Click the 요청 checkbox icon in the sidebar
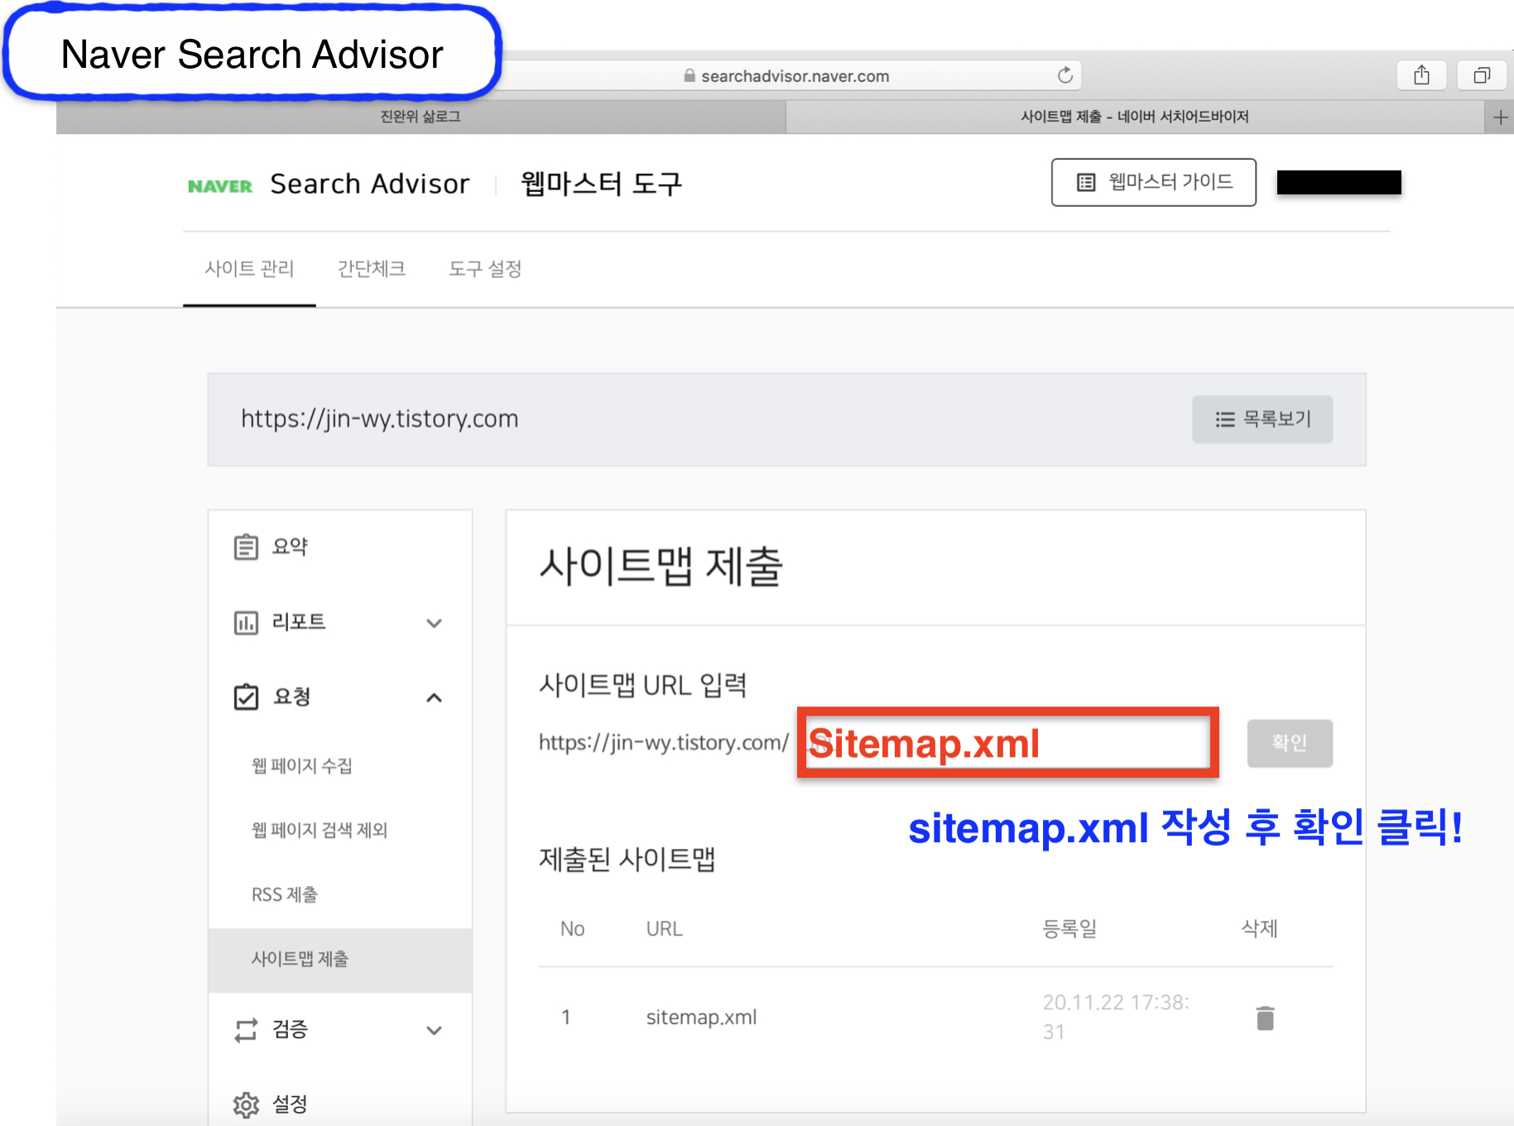Image resolution: width=1514 pixels, height=1126 pixels. click(x=246, y=697)
